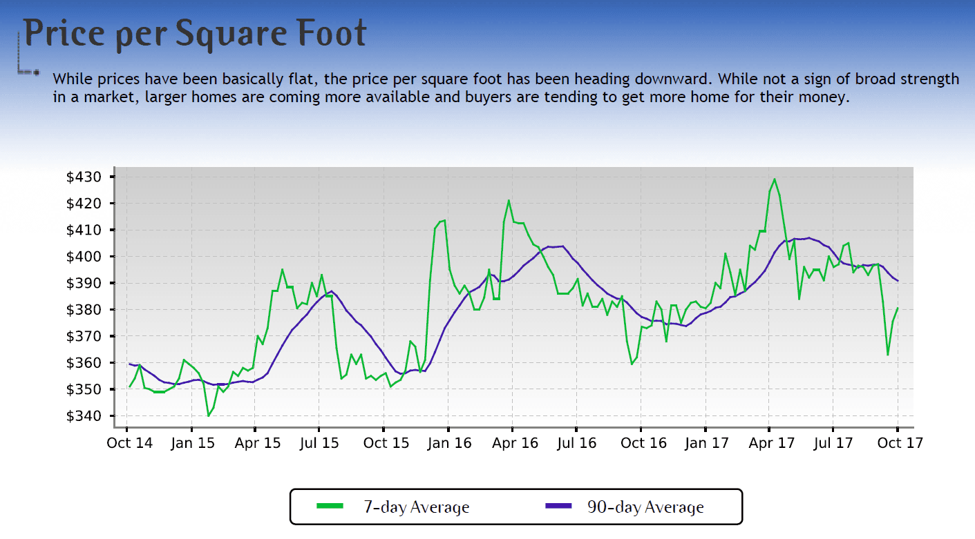Click the Jan 15 x-axis label

[x=193, y=443]
